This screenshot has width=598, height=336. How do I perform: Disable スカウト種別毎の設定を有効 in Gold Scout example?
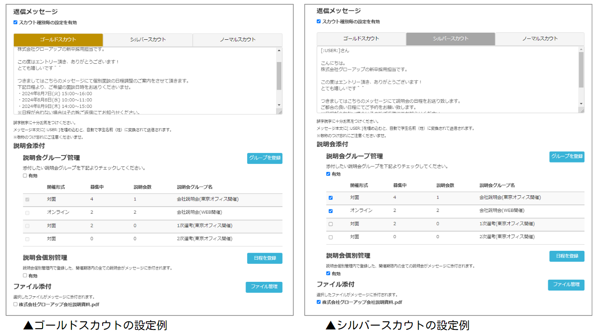click(x=16, y=22)
